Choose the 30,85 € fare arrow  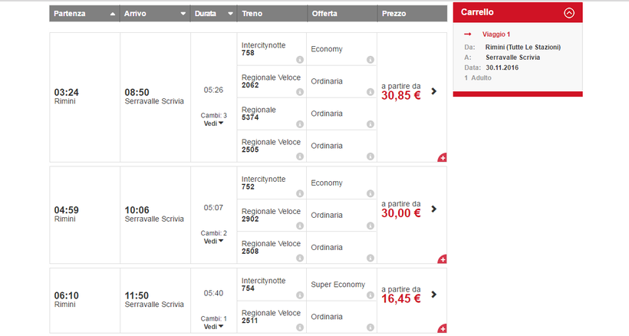tap(434, 91)
